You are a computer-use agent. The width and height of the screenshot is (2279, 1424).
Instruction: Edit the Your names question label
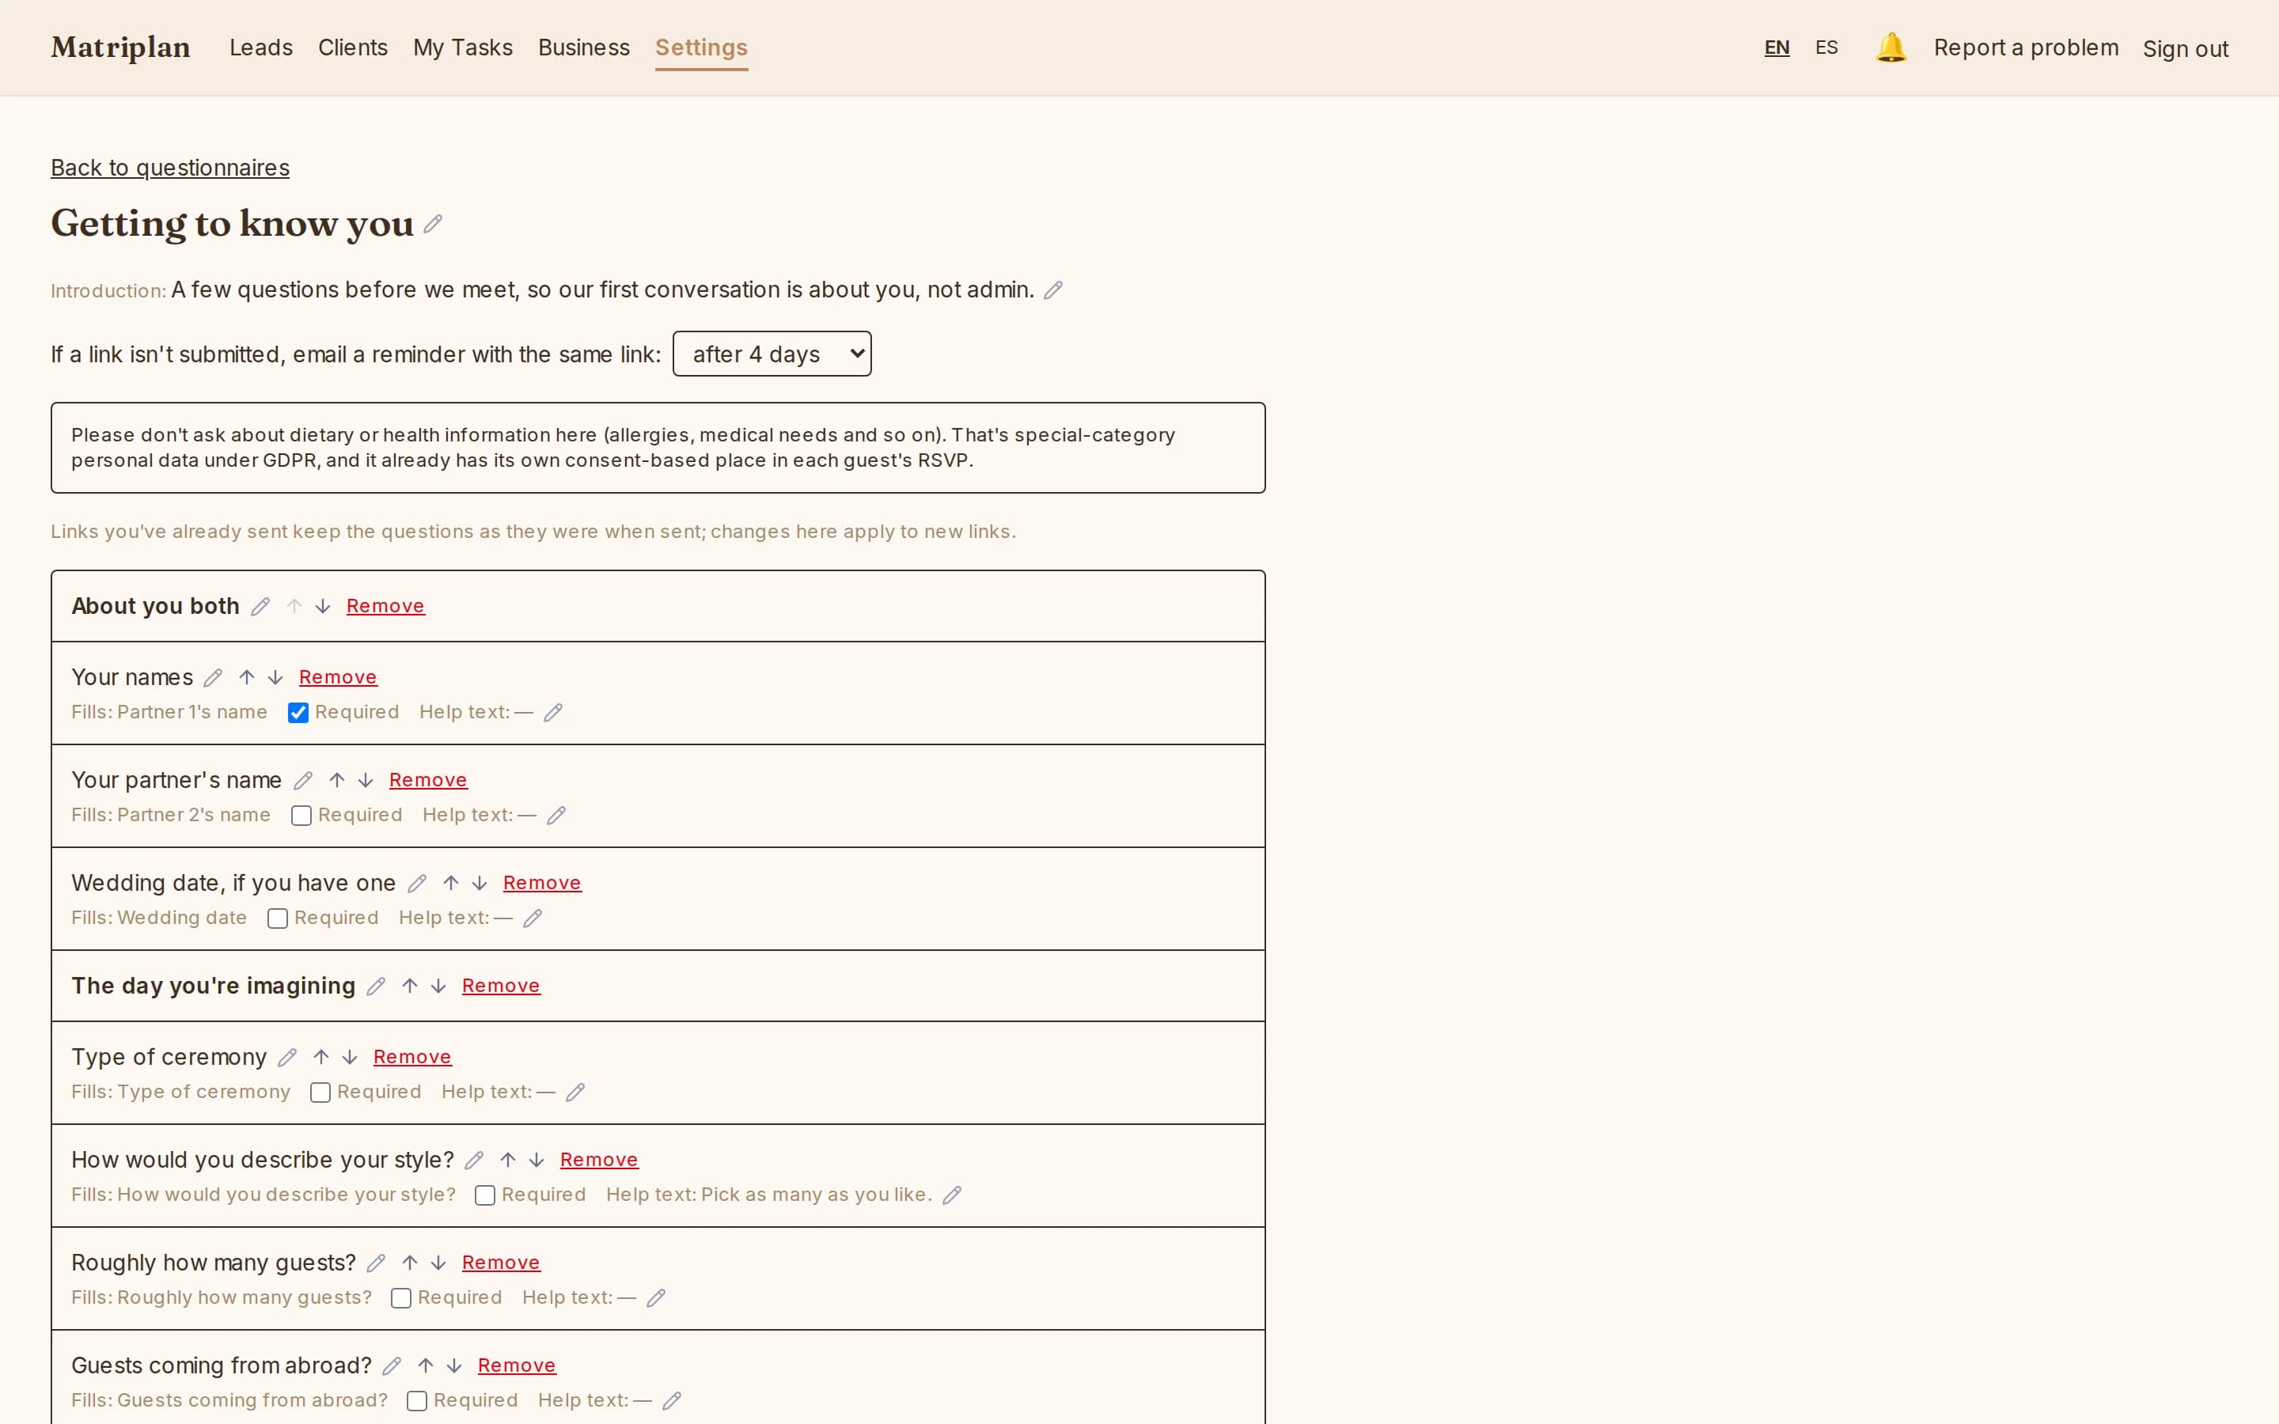coord(213,678)
